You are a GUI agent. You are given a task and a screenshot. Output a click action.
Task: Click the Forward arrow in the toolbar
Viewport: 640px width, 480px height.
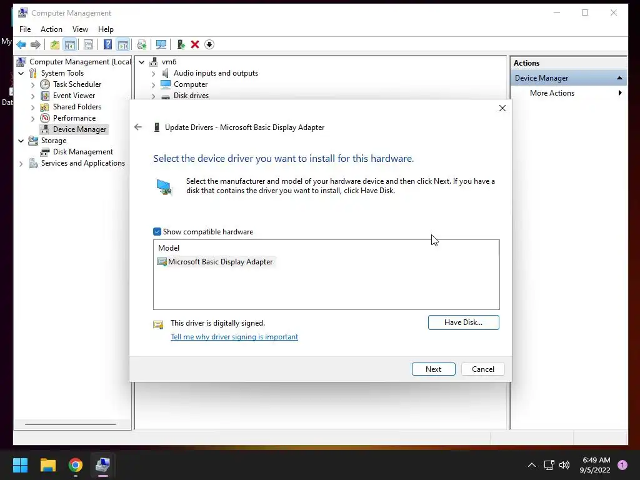click(x=36, y=44)
